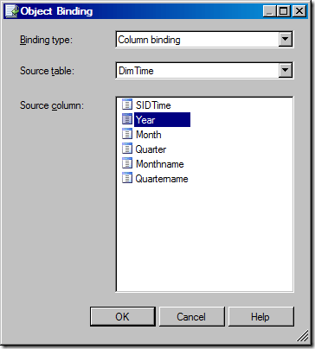Click the DimTime combo box field
Image resolution: width=315 pixels, height=349 pixels.
pos(204,71)
